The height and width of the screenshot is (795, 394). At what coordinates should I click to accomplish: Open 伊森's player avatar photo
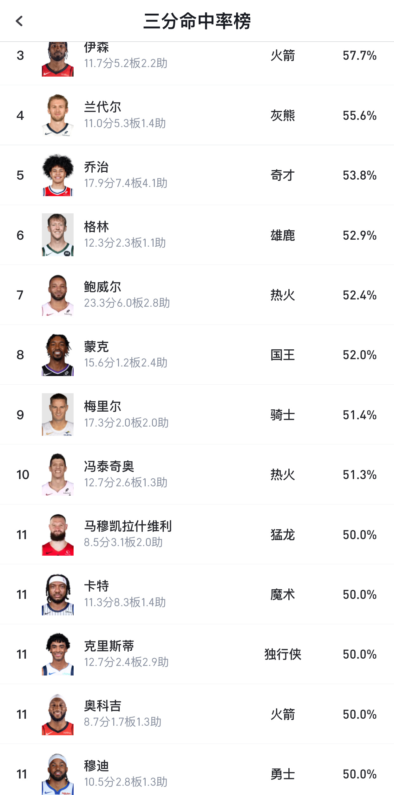pos(58,59)
